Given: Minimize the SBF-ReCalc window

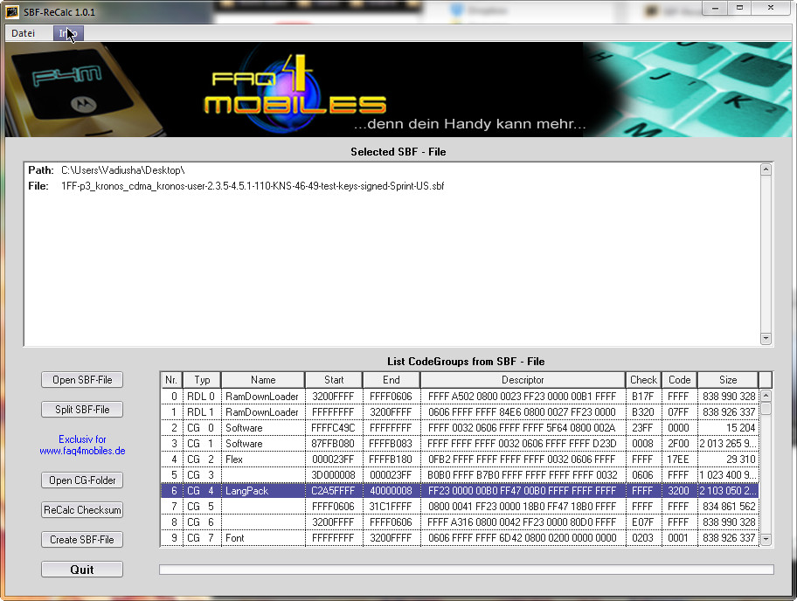Looking at the screenshot, I should click(715, 8).
